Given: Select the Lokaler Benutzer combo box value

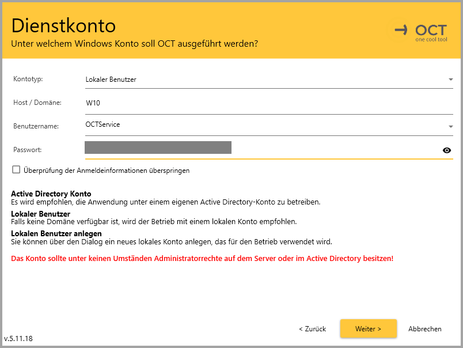Looking at the screenshot, I should pyautogui.click(x=111, y=80).
